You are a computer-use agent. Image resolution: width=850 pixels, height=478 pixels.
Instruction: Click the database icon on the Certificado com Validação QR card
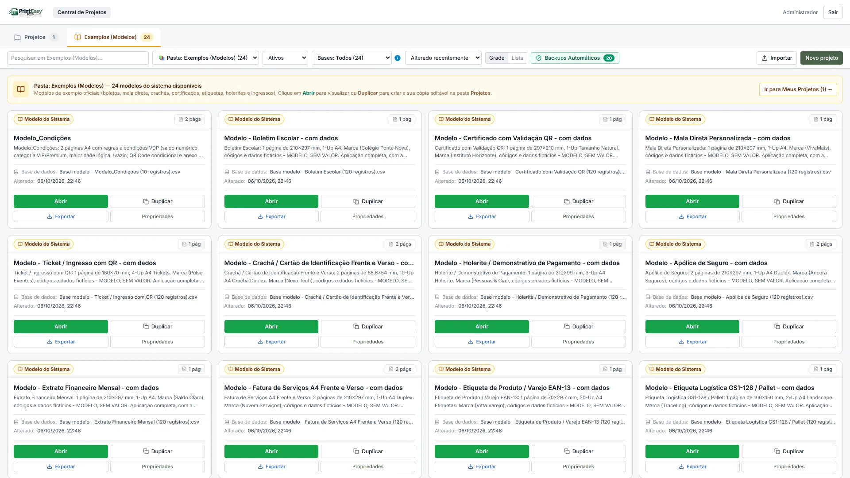pos(437,172)
